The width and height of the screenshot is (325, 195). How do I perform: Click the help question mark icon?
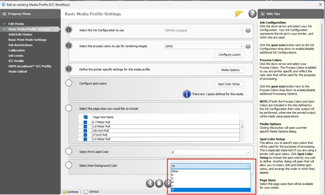click(x=252, y=14)
